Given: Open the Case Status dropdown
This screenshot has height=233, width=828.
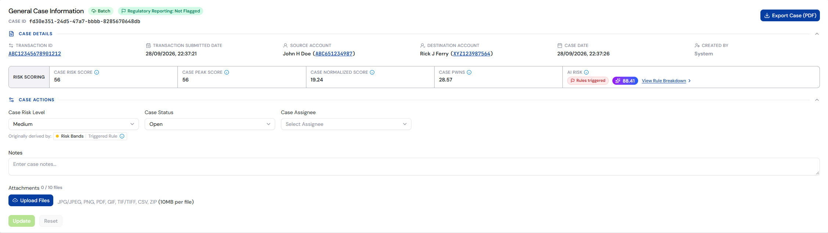Looking at the screenshot, I should pyautogui.click(x=210, y=124).
